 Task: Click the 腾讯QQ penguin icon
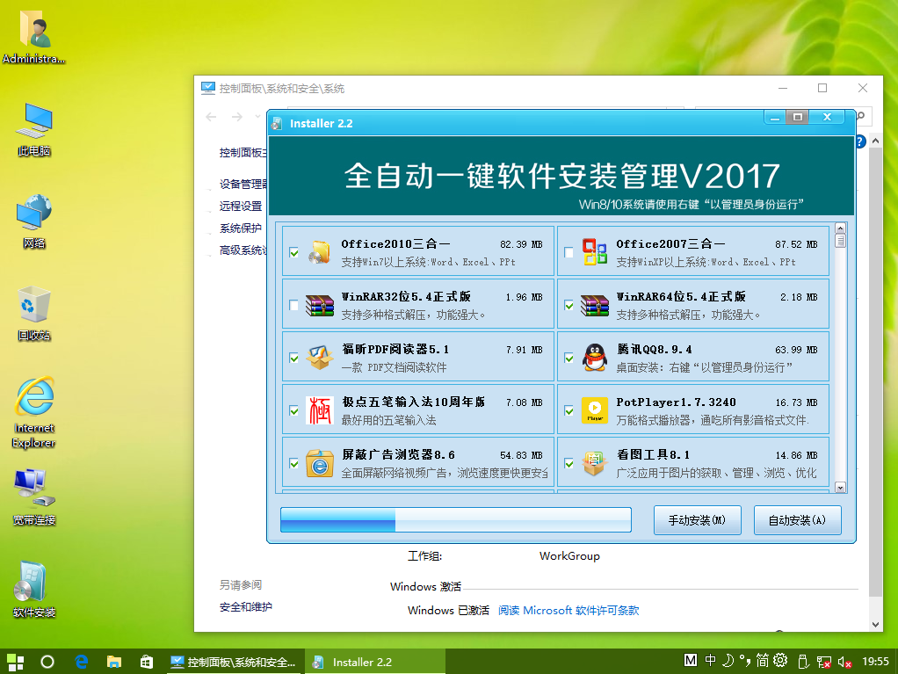click(595, 358)
